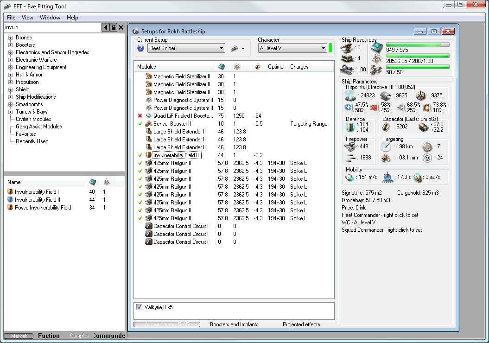Toggle the first 425mm Railgun II checkmark
Viewport: 489px width, 343px height.
tap(140, 163)
